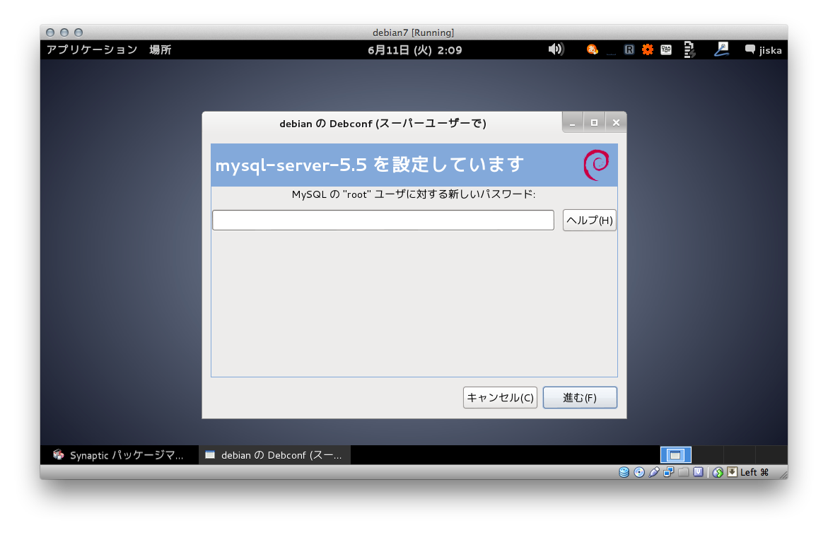The image size is (828, 535).
Task: Maximize the Debconf dialog window
Action: click(x=594, y=123)
